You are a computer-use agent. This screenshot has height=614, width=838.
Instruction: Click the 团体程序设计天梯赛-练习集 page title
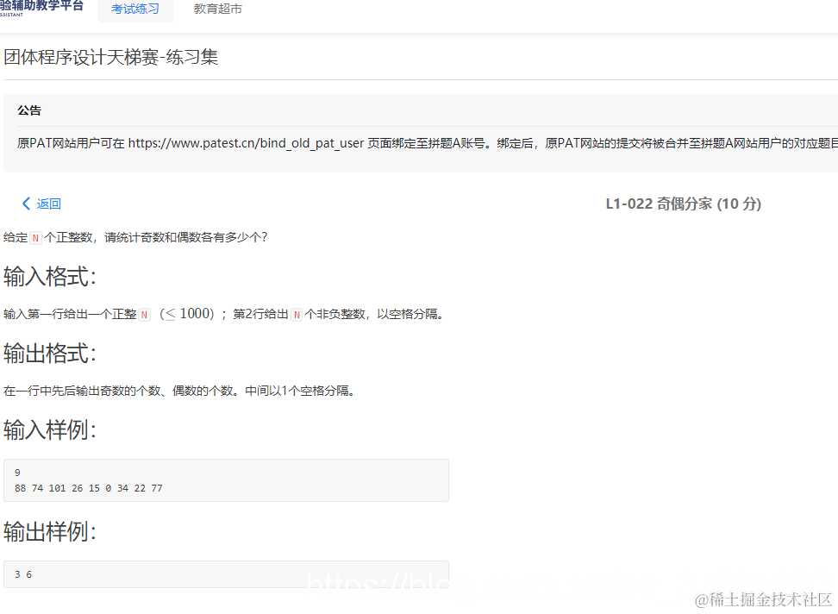click(x=112, y=57)
